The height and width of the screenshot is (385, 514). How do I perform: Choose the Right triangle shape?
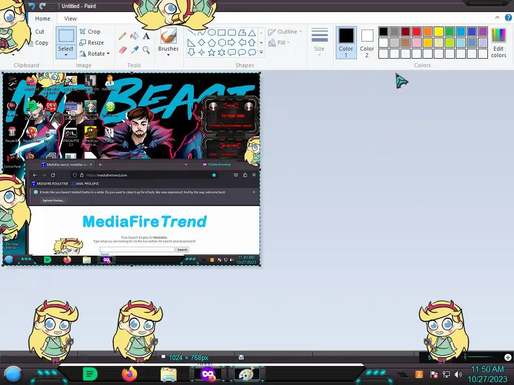pyautogui.click(x=191, y=42)
